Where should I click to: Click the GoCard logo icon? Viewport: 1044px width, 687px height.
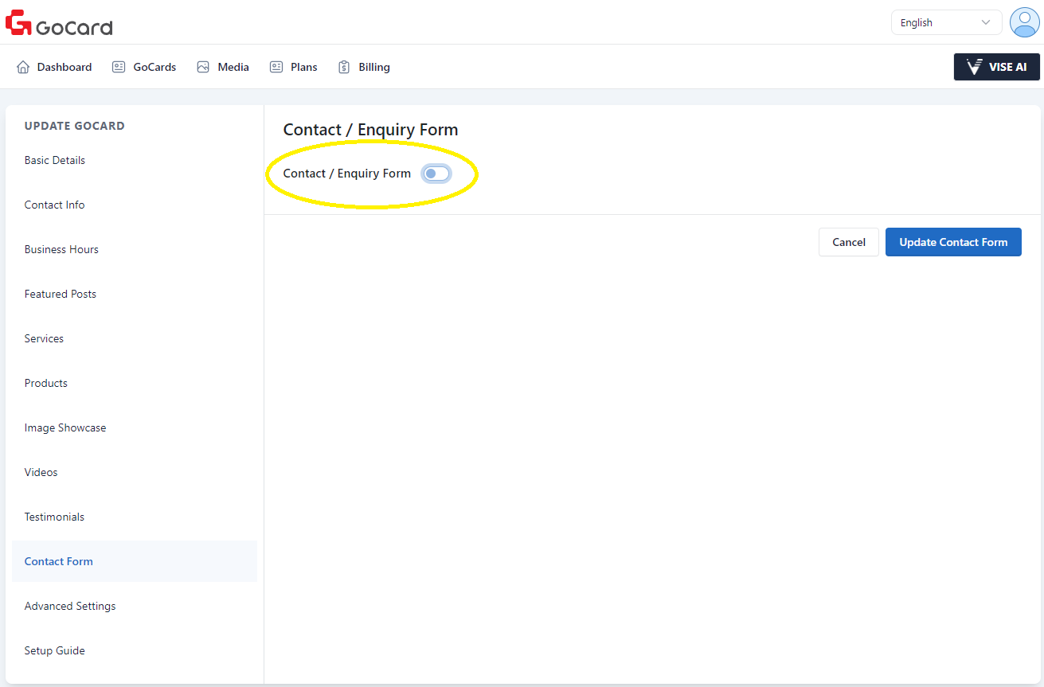18,23
